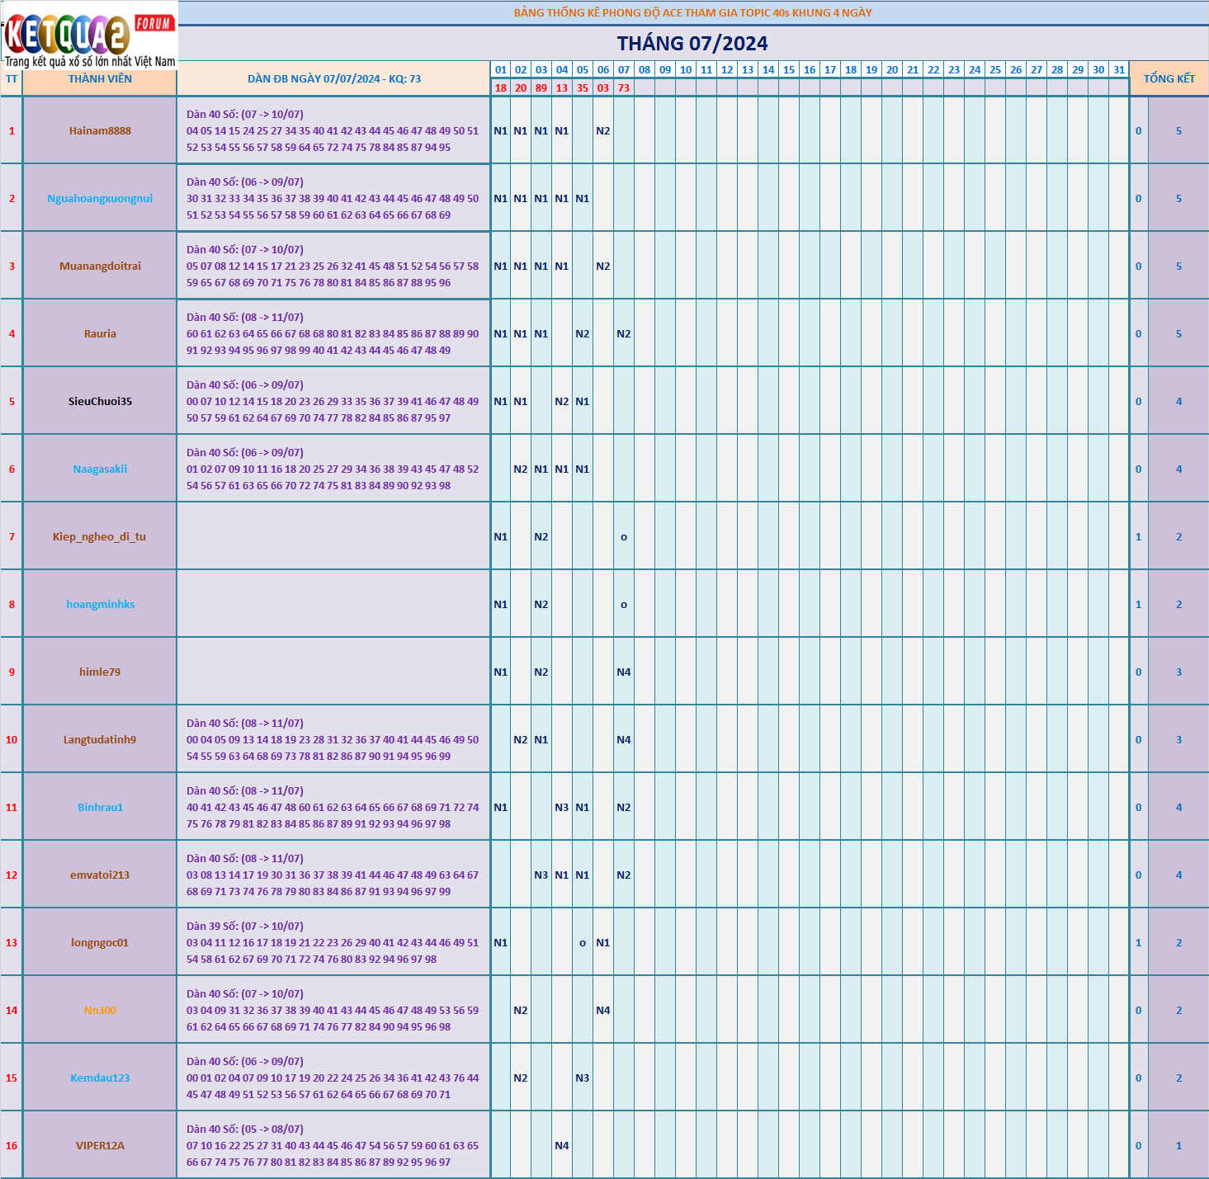
Task: Select member name Muanangdoitrai
Action: [x=100, y=266]
